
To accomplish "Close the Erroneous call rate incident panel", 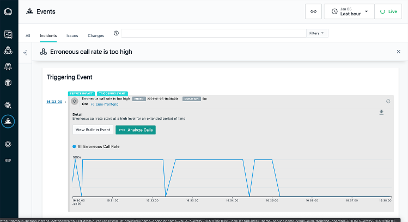I will (398, 52).
